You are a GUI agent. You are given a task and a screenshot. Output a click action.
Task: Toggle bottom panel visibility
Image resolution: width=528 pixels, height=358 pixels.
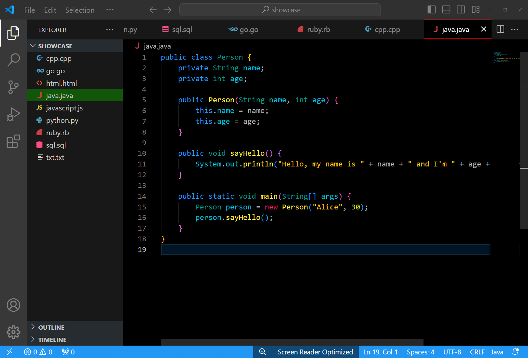click(x=446, y=10)
